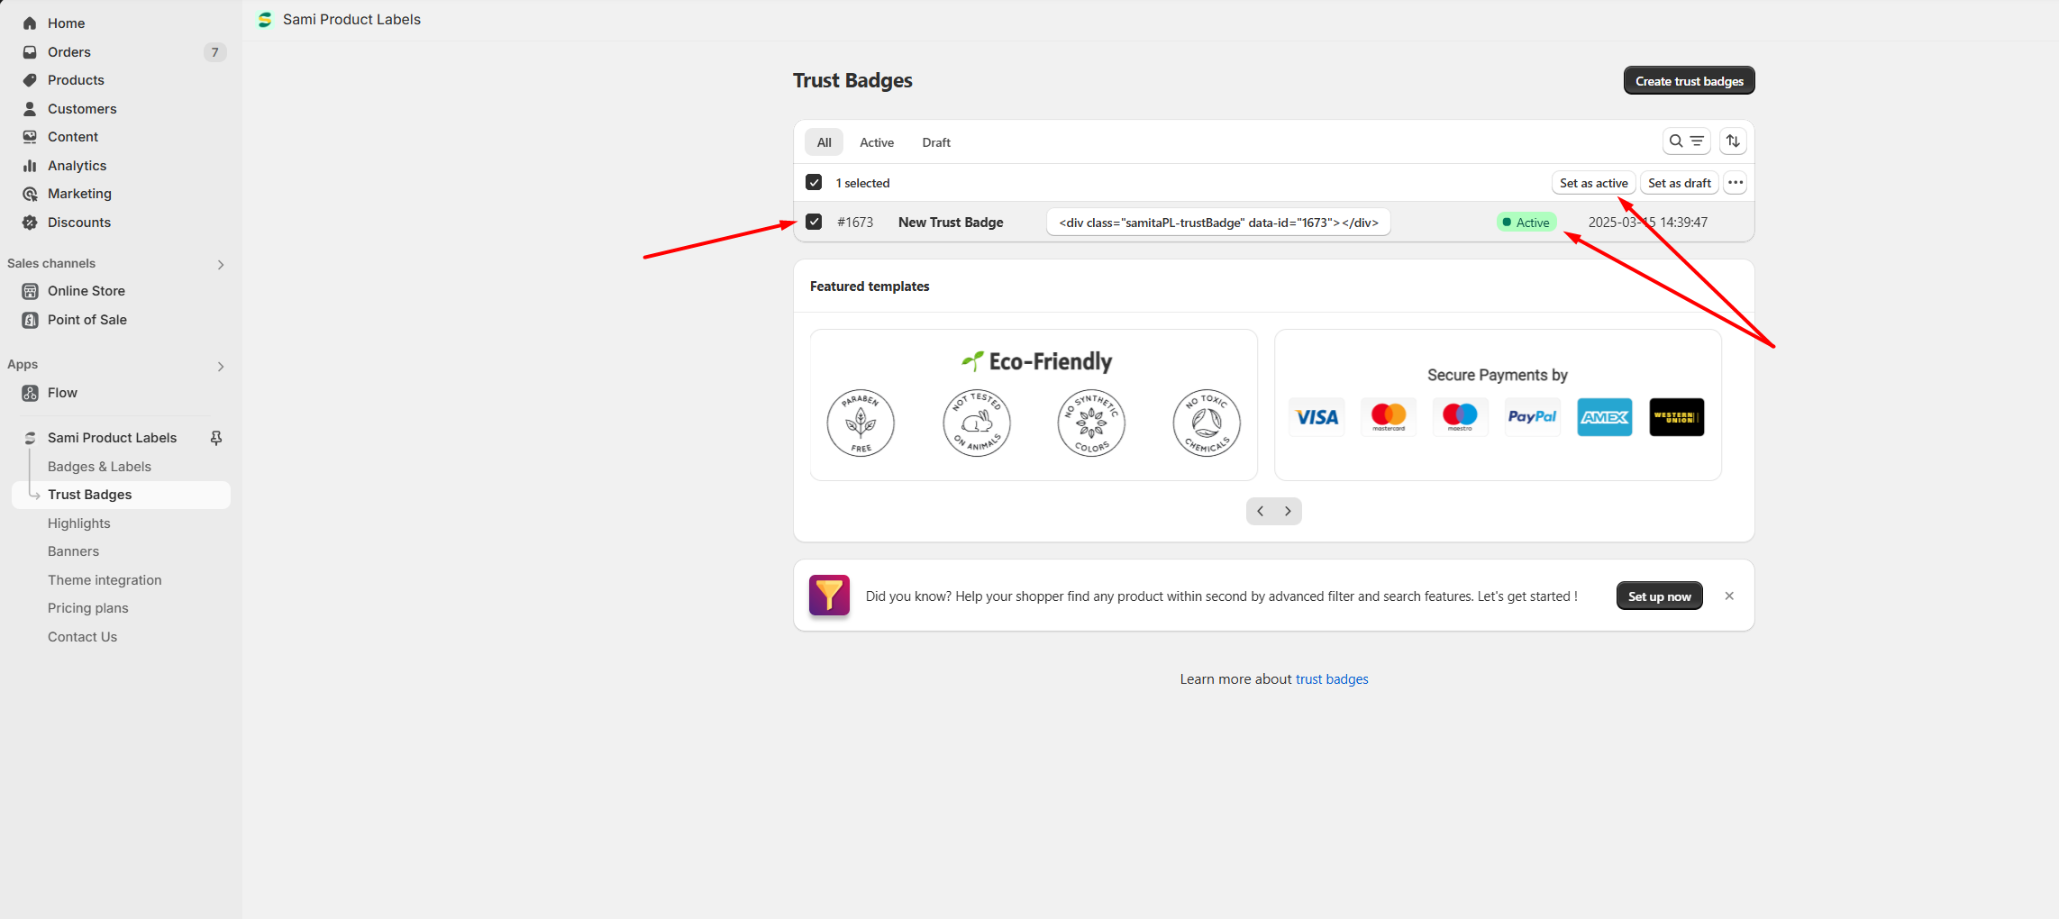Click the PayPal payment logo
The width and height of the screenshot is (2059, 919).
1532,417
